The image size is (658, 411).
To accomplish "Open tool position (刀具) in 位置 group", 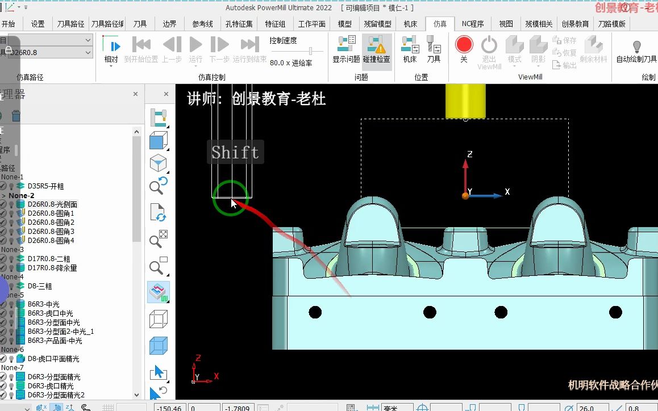I will [434, 49].
